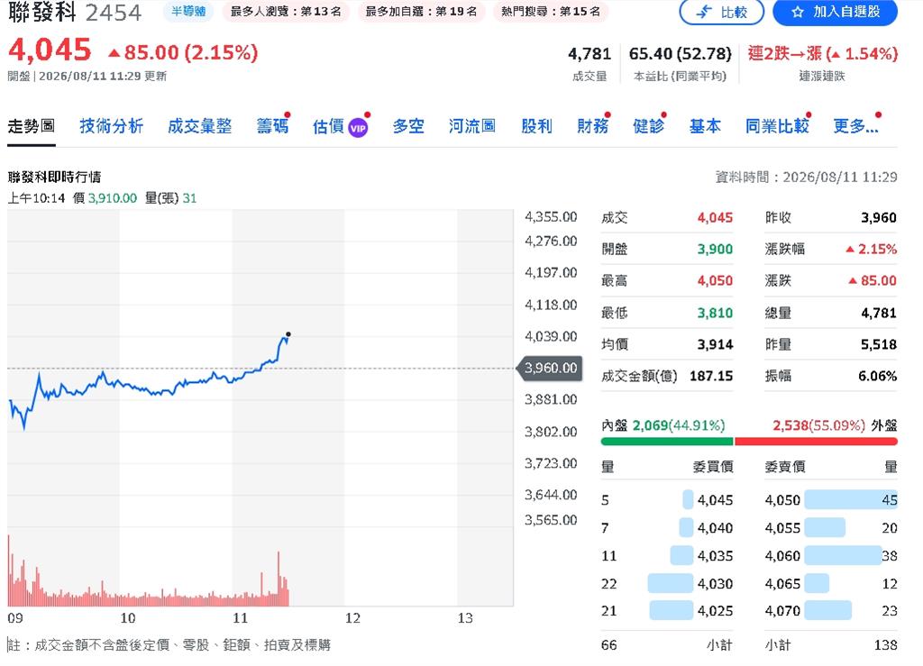Click the 開盤 3,900 value
923x666 pixels.
point(715,249)
